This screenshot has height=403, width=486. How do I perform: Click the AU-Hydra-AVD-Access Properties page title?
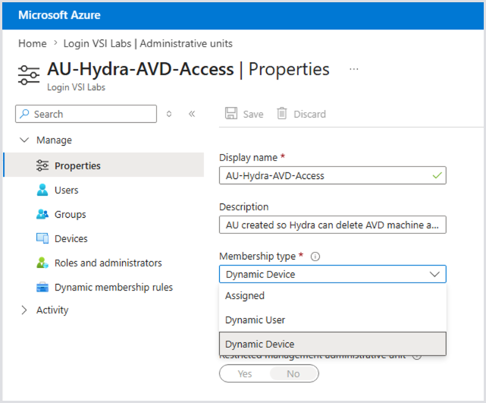tap(188, 69)
